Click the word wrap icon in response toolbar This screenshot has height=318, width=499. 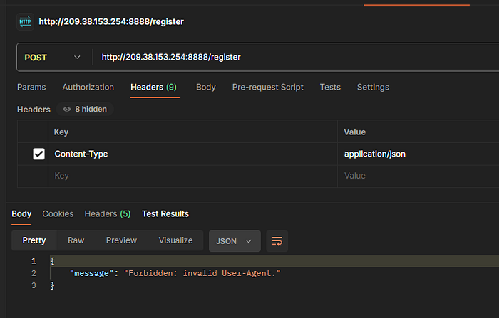(277, 241)
